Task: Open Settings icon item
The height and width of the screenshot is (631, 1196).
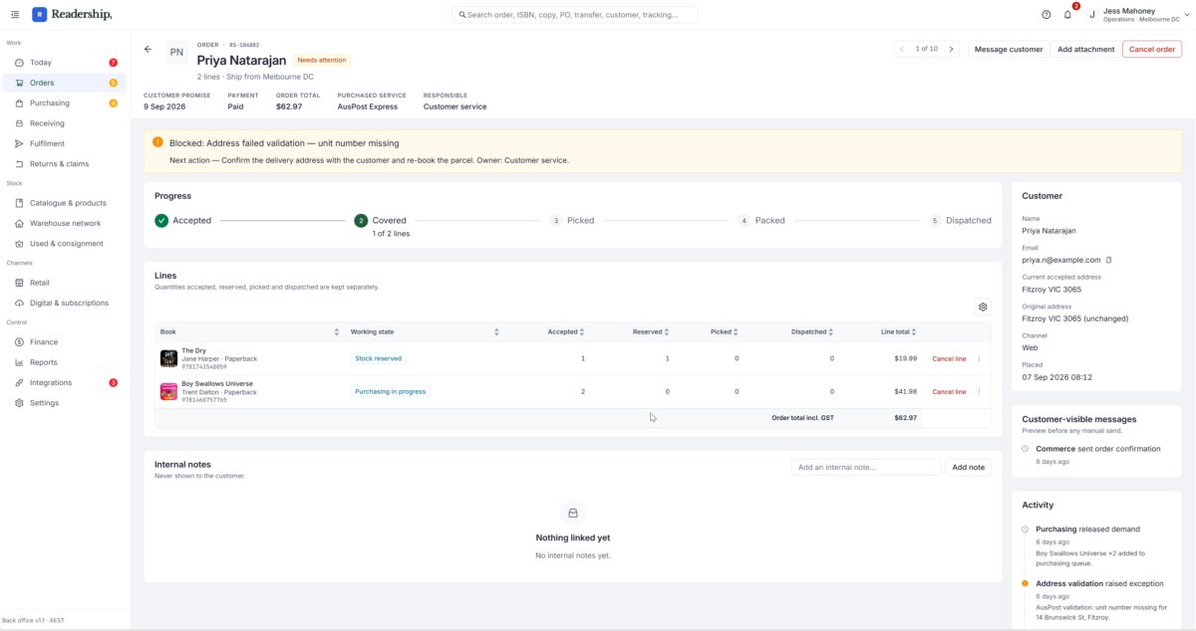Action: (x=64, y=403)
